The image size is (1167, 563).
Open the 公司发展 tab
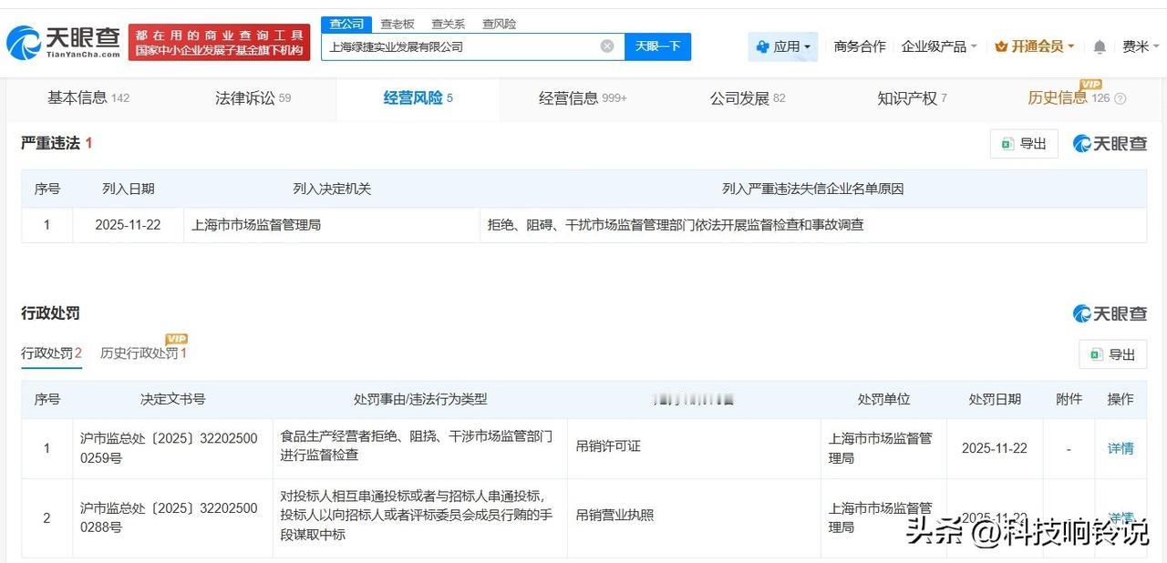pos(748,98)
